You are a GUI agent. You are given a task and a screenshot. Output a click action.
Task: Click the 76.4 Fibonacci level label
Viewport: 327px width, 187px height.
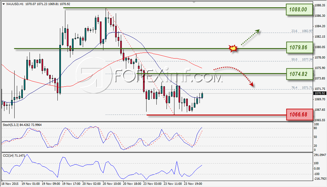[x=294, y=88]
